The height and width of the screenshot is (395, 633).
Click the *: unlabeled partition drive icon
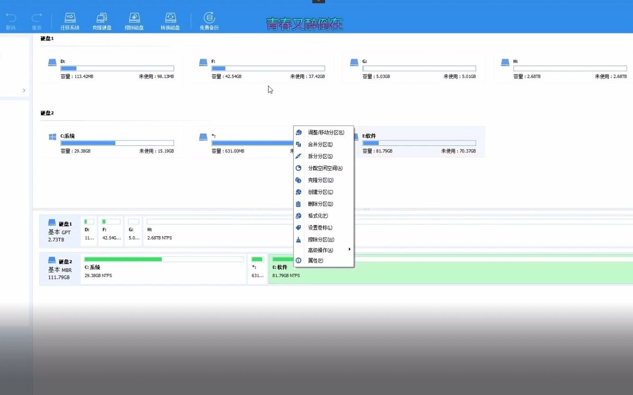[x=203, y=137]
